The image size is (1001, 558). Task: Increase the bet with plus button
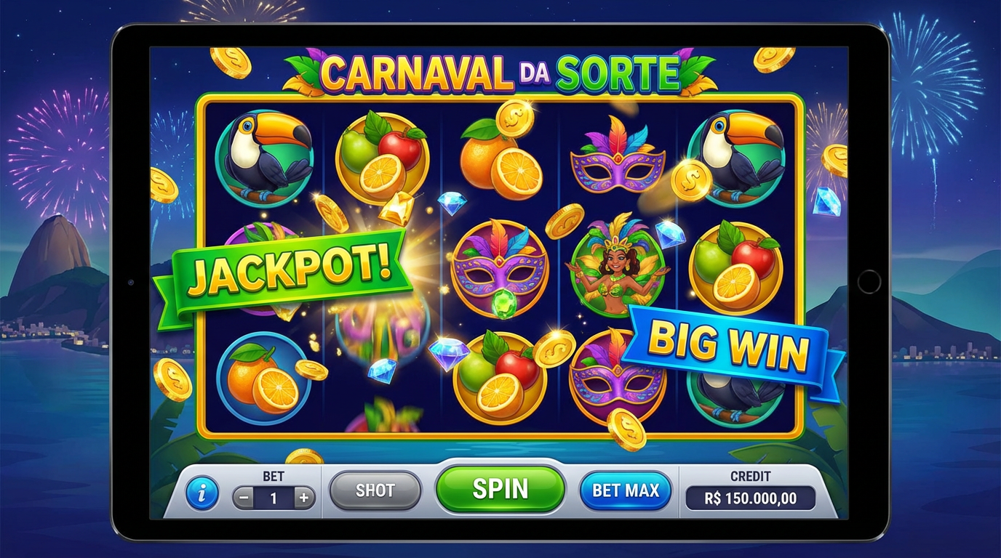(x=303, y=498)
